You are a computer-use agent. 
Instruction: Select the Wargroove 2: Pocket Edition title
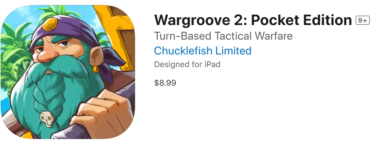pos(253,20)
